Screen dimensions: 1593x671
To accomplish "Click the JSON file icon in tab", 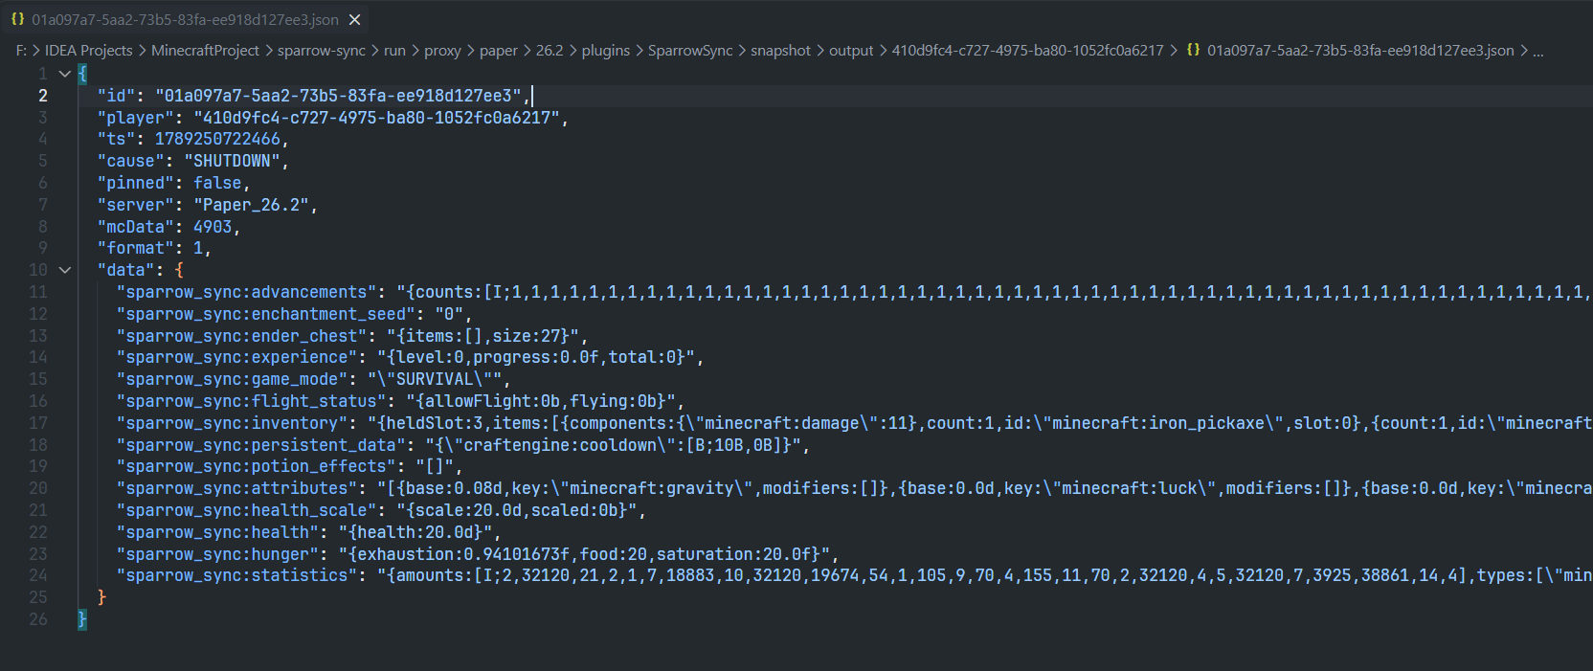I will pos(17,19).
